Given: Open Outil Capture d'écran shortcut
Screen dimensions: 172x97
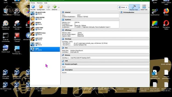Looking at the screenshot, I should pos(17,25).
